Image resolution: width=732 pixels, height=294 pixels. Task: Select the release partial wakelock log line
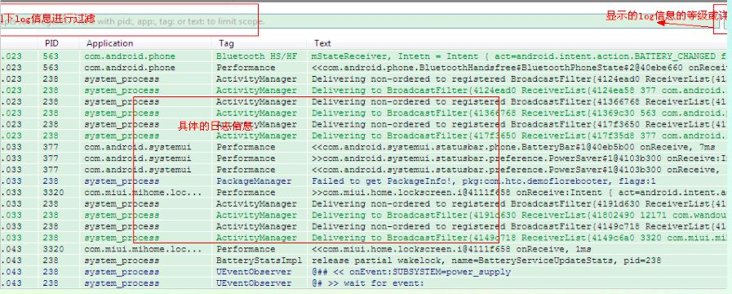tap(487, 261)
